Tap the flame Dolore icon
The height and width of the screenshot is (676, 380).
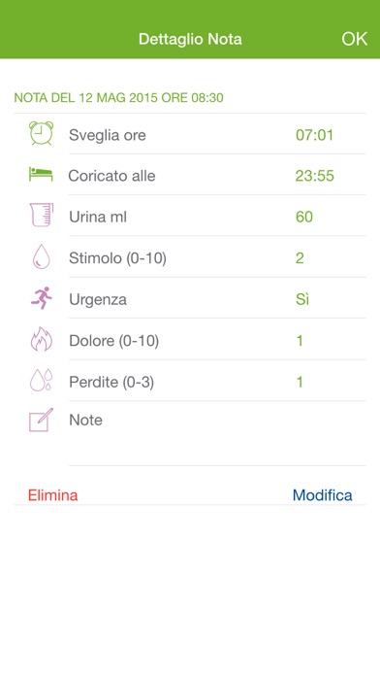tap(42, 339)
